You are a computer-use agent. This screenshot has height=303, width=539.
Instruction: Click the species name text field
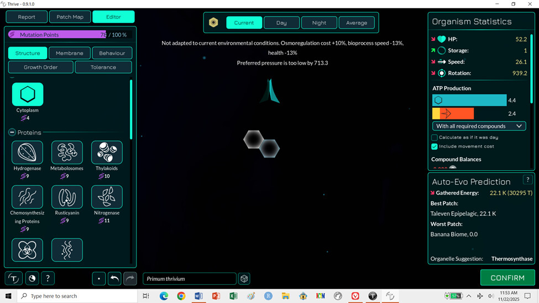click(x=189, y=279)
